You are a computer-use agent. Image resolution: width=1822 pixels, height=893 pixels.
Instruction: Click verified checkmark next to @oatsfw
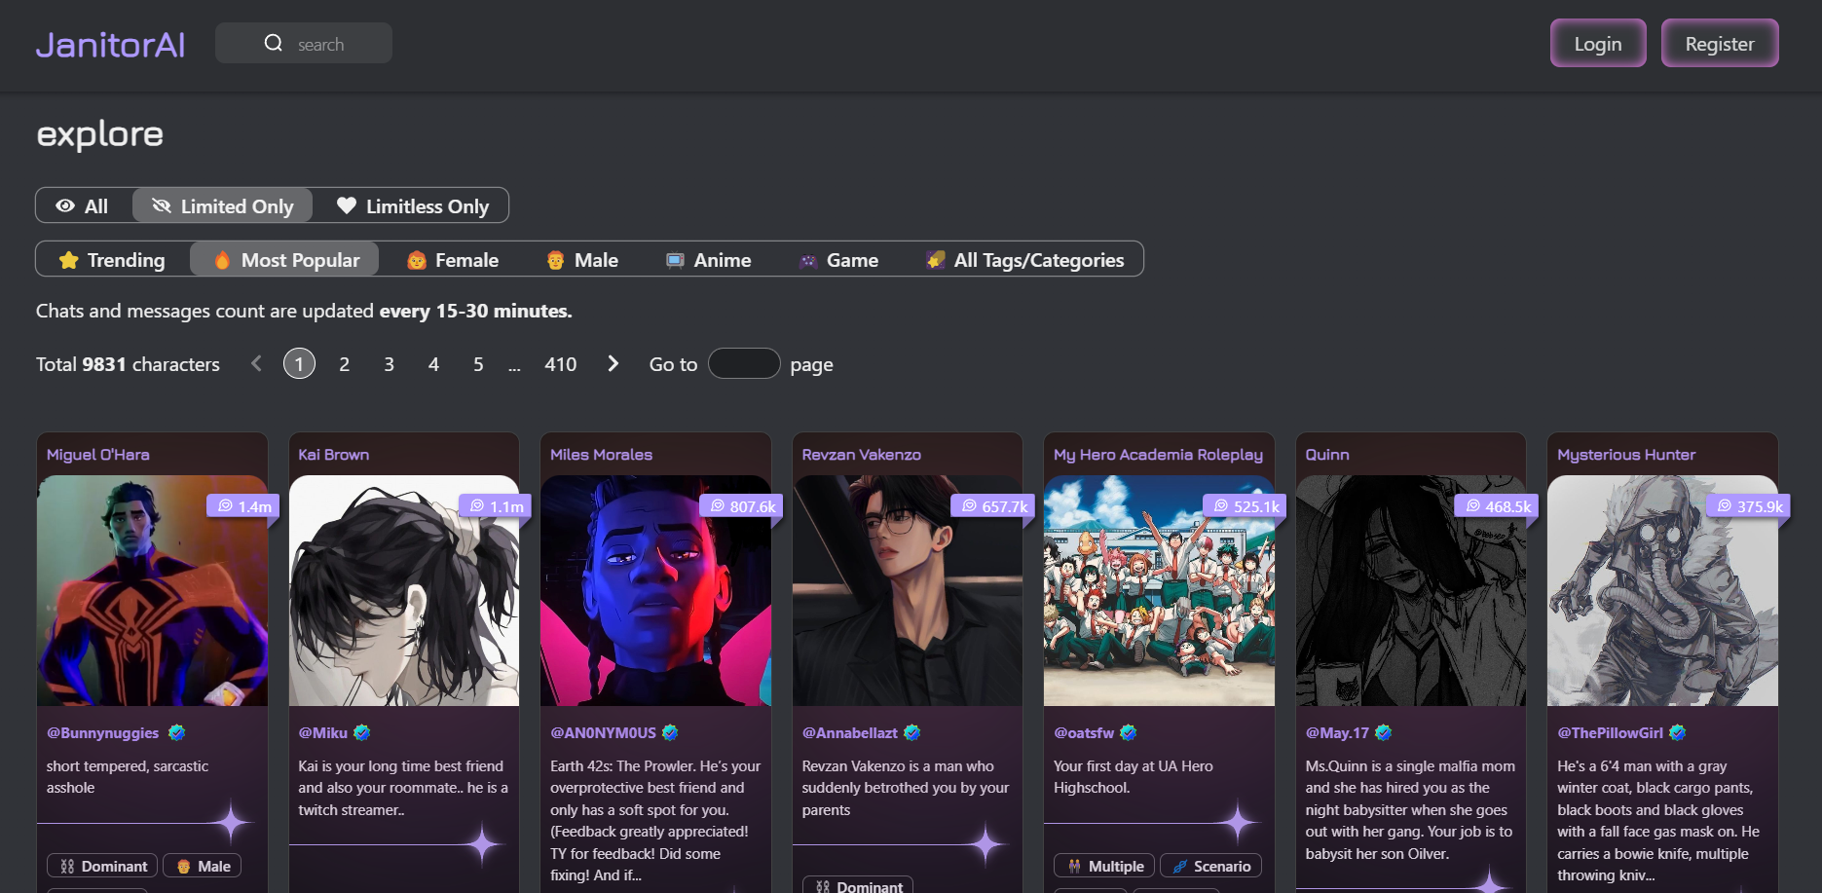(1128, 732)
